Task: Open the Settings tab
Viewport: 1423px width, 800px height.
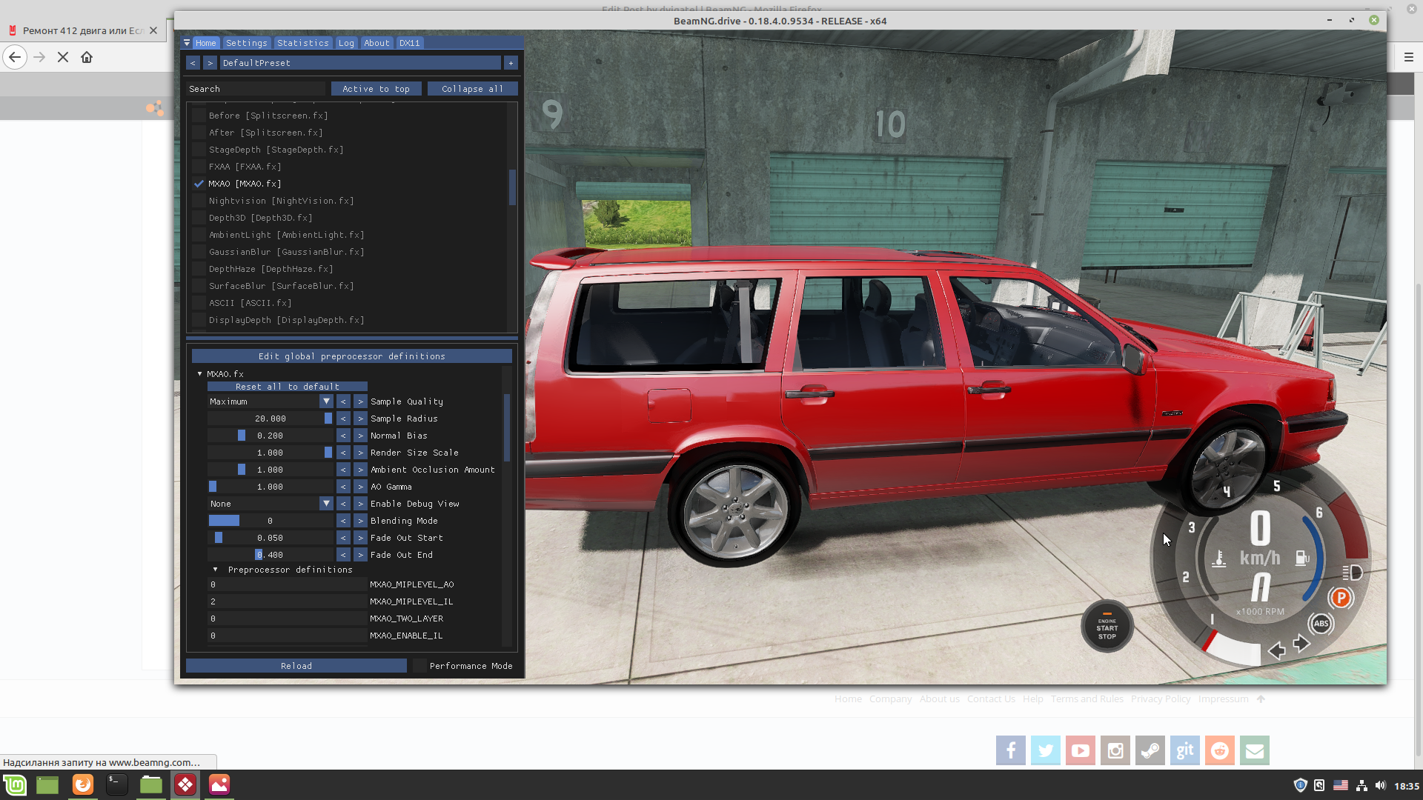Action: [x=246, y=43]
